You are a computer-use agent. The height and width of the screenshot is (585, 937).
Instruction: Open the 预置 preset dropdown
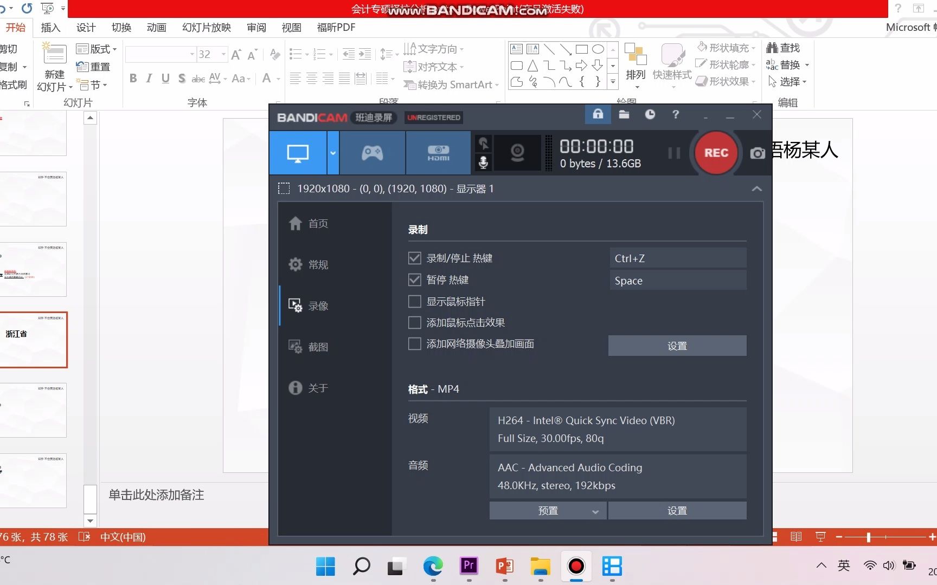point(548,510)
